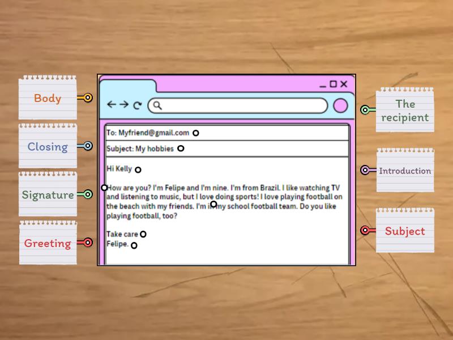The image size is (453, 340).
Task: Click the reload icon in the browser bar
Action: 138,105
